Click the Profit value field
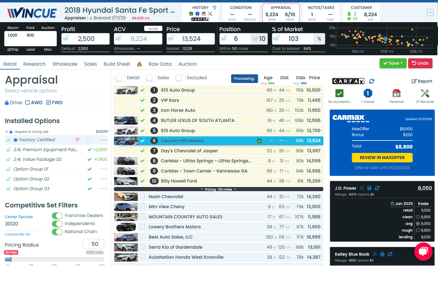This screenshot has height=295, width=438. click(x=85, y=39)
